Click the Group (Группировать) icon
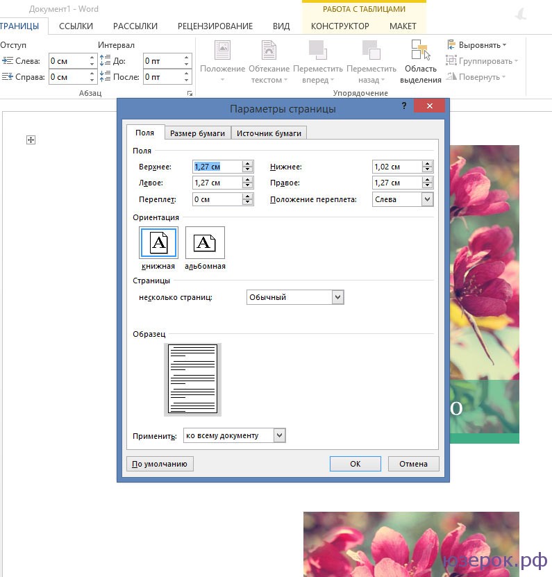The height and width of the screenshot is (577, 552). pyautogui.click(x=451, y=60)
